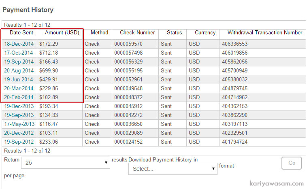This screenshot has width=307, height=189.
Task: Sort by Method column header
Action: (99, 33)
